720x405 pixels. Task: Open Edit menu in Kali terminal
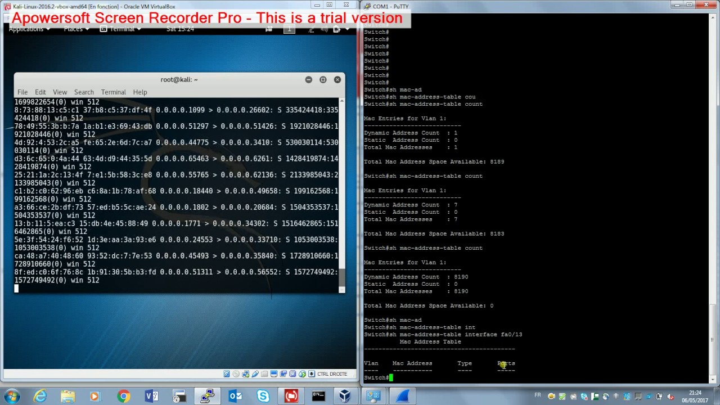pos(40,92)
